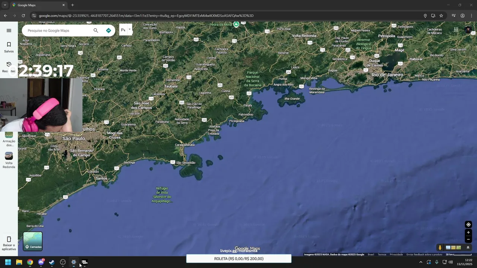Open the tab search dropdown chevron

pos(4,5)
